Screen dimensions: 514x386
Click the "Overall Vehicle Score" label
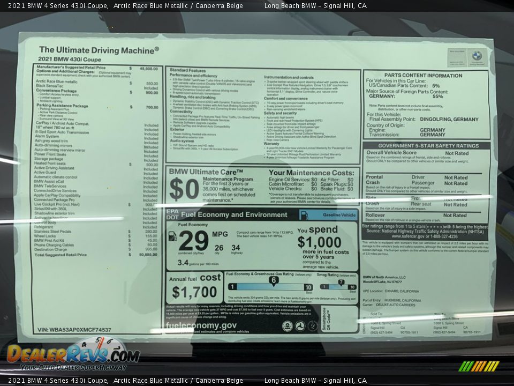391,153
